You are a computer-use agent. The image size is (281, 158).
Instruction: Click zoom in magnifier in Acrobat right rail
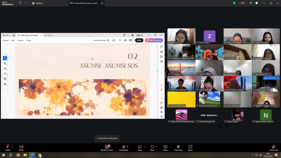point(162,112)
